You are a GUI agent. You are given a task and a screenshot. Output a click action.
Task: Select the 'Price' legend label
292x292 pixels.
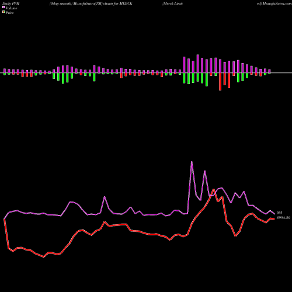(9, 13)
